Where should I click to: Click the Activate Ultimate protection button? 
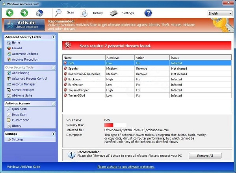pyautogui.click(x=24, y=24)
